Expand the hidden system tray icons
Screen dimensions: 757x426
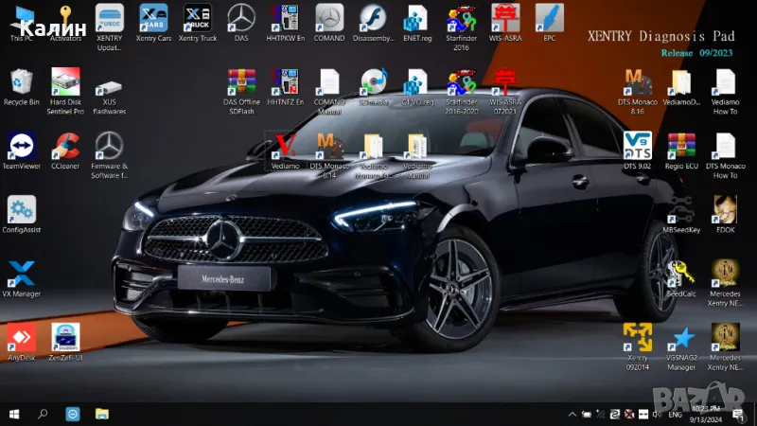572,414
